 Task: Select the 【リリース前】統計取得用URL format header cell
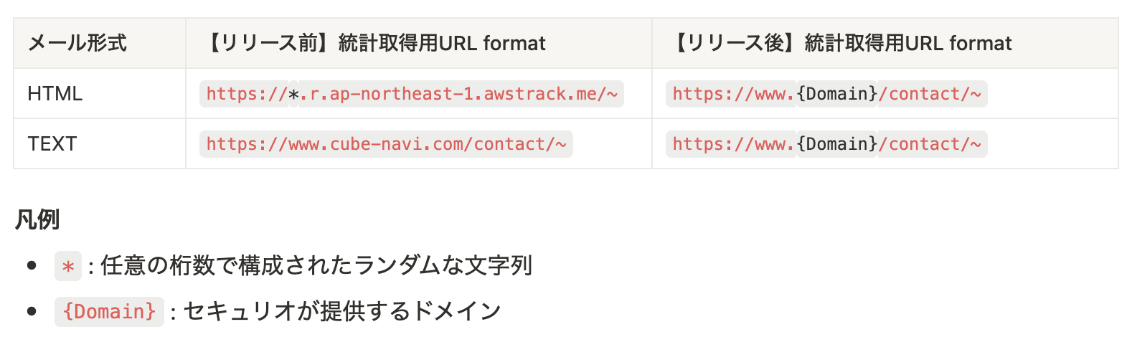[x=419, y=43]
